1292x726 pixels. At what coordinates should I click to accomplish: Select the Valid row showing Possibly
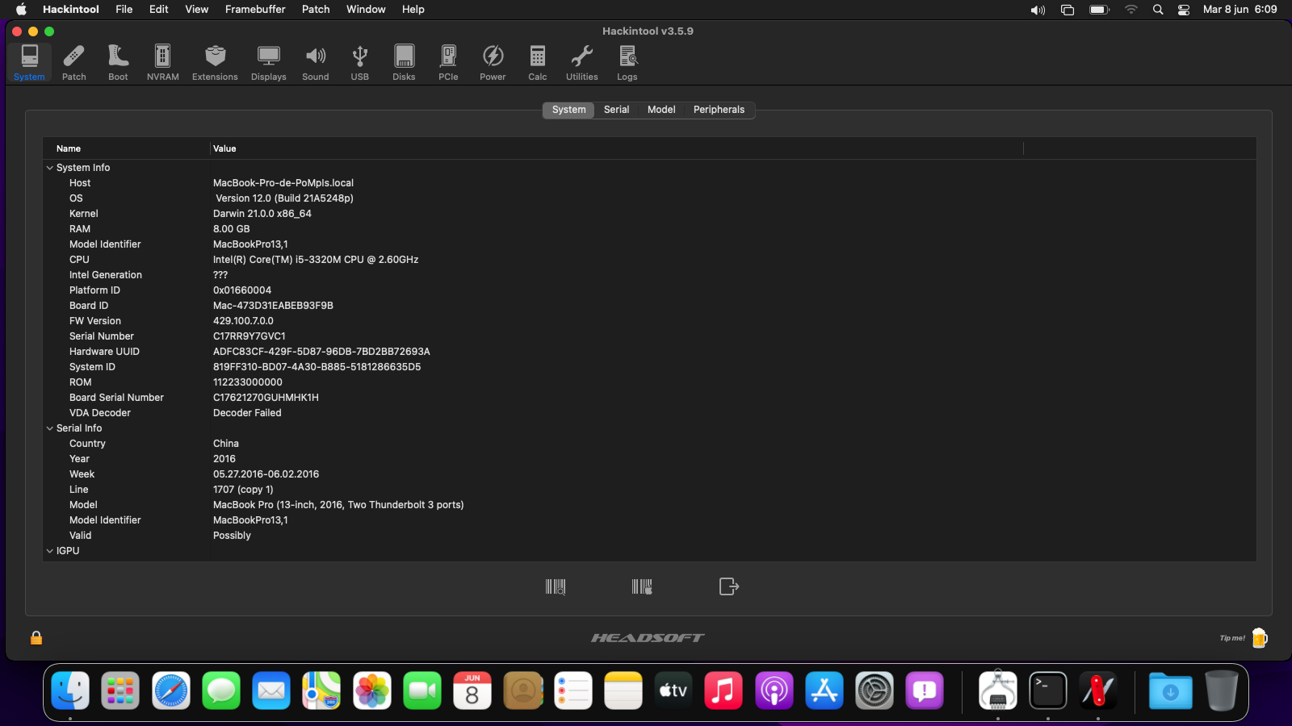649,536
